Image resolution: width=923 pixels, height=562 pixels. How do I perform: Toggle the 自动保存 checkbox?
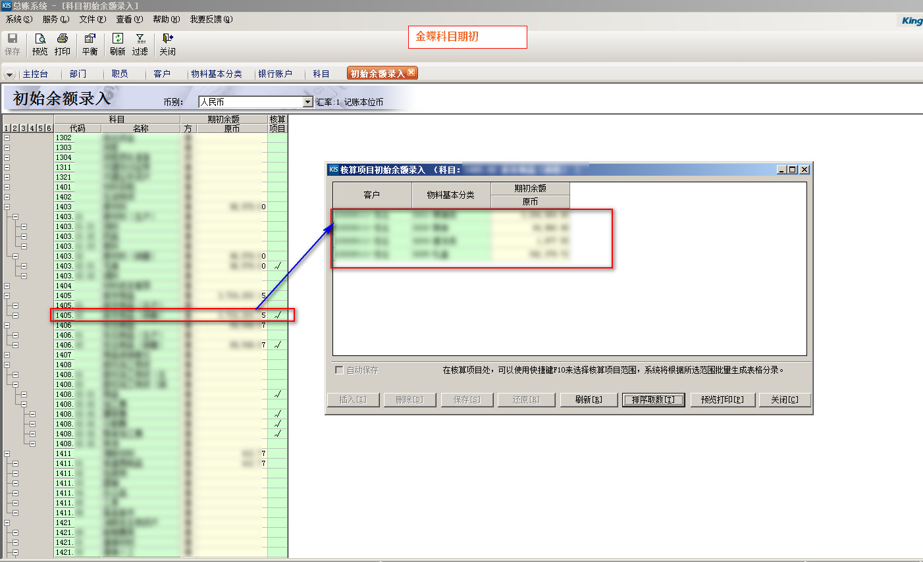click(x=339, y=370)
